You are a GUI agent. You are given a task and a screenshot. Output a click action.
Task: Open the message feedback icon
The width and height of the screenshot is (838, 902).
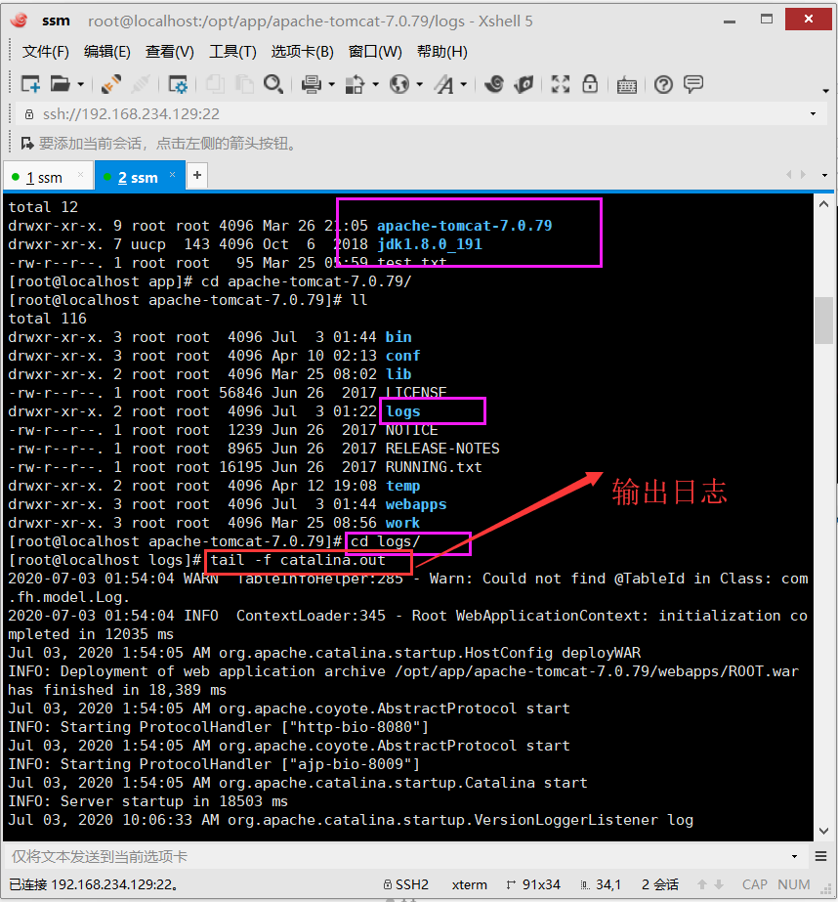[x=694, y=84]
